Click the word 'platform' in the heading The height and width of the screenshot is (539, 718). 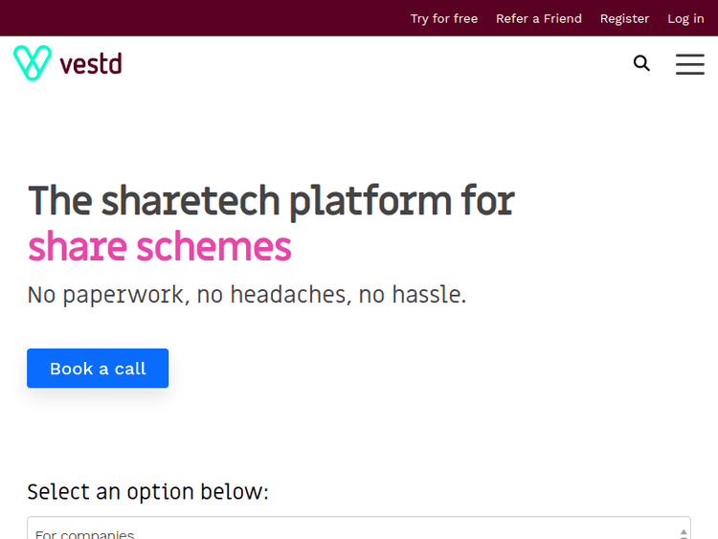tap(370, 201)
